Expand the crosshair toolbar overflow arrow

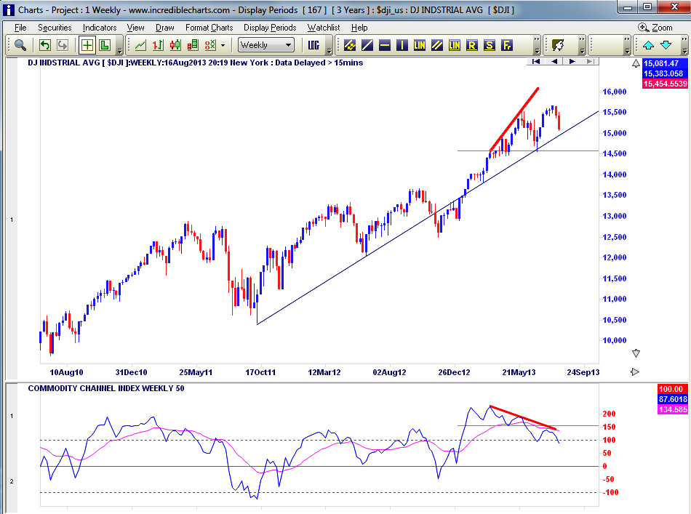119,51
